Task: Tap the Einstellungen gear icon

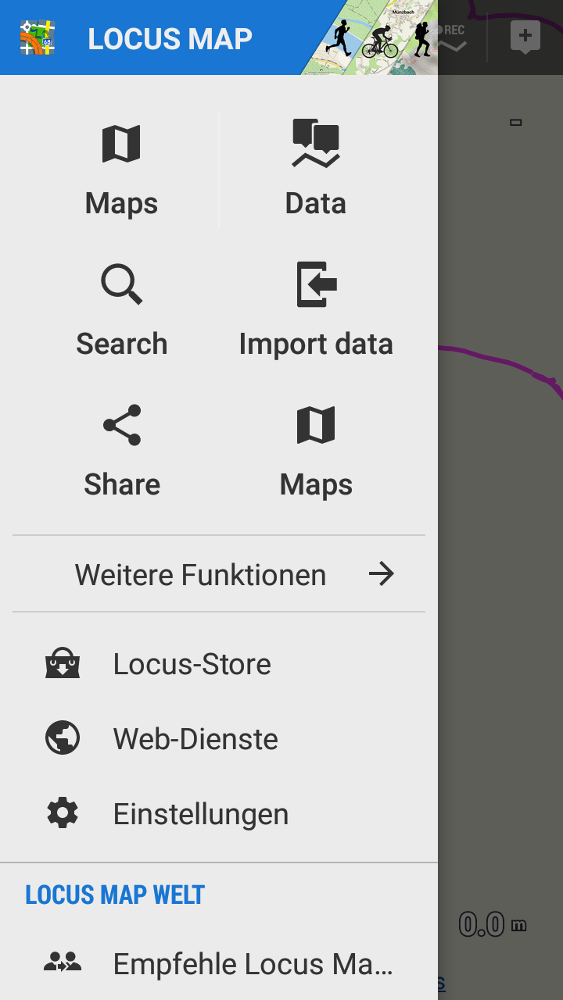Action: [63, 813]
